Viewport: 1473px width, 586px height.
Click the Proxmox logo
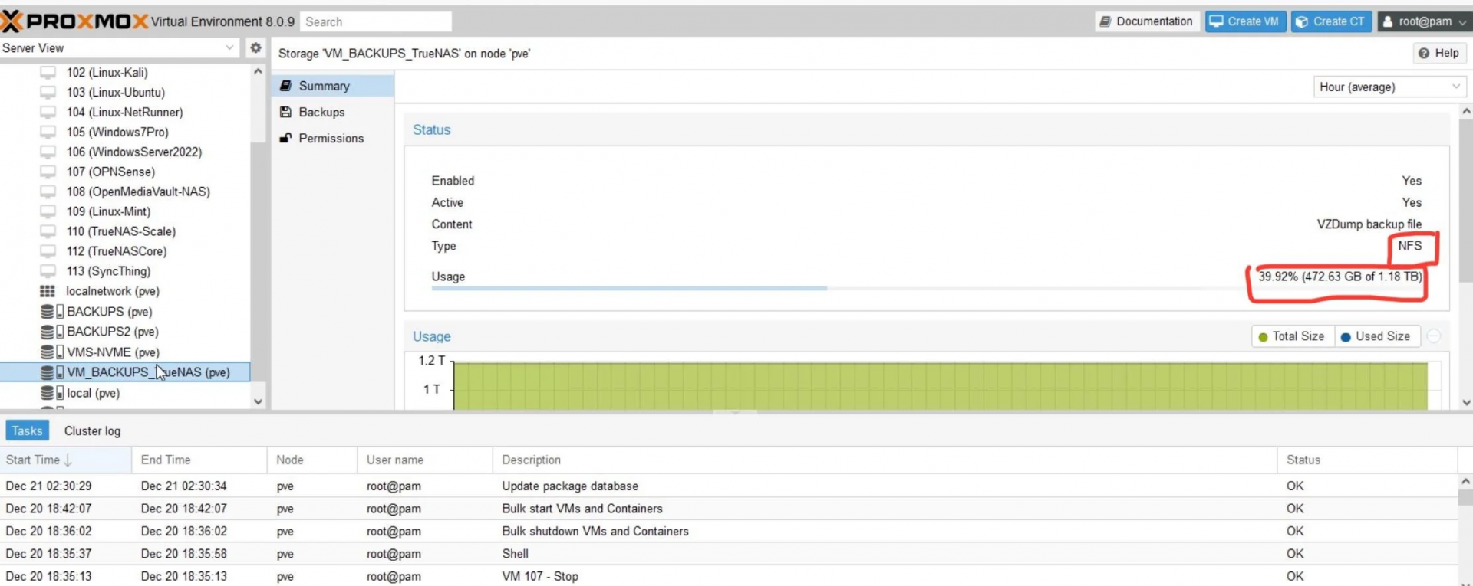point(74,21)
